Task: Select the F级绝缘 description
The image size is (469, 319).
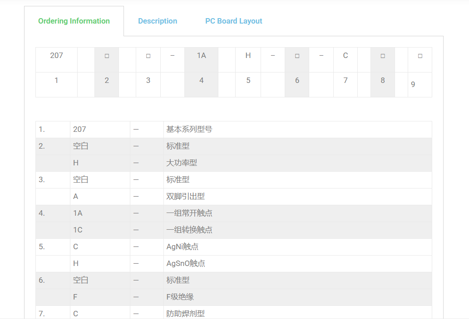Action: 180,297
